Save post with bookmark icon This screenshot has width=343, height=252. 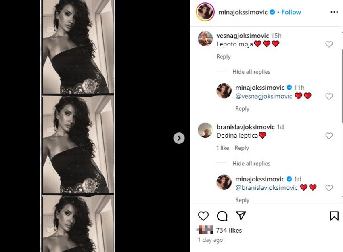[334, 216]
